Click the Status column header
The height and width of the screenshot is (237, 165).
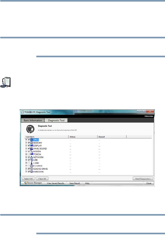click(83, 137)
